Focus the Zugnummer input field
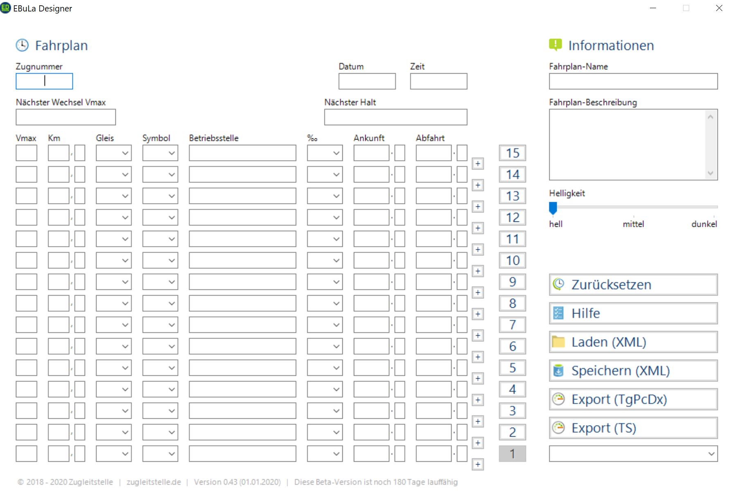Viewport: 735px width, 503px height. 44,81
